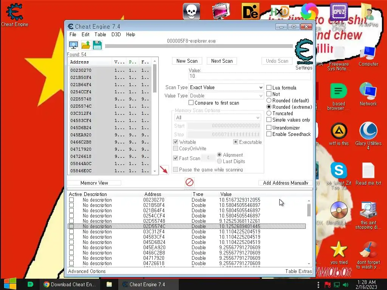
Task: Open the process list (computer icon)
Action: (x=74, y=45)
